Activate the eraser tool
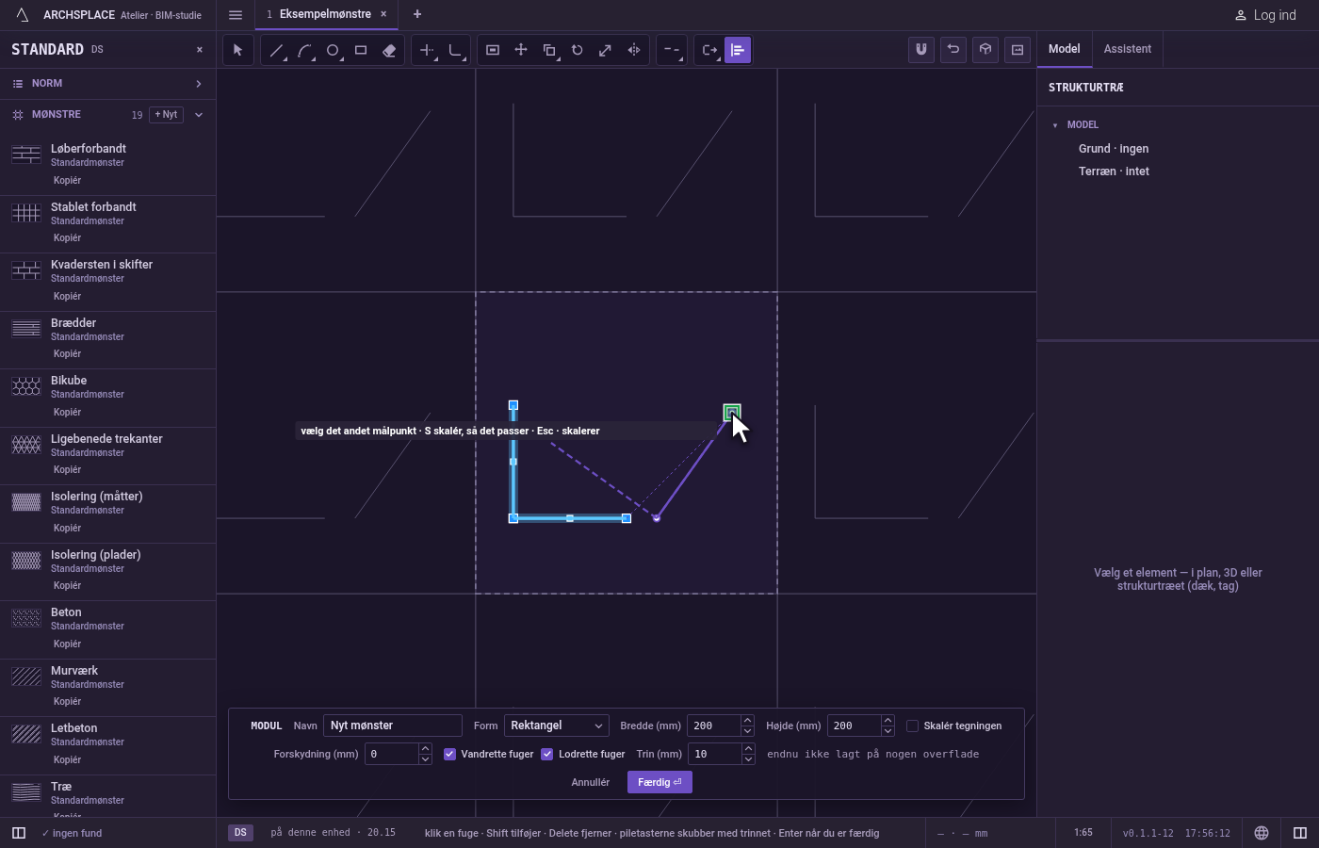Image resolution: width=1319 pixels, height=848 pixels. pyautogui.click(x=389, y=50)
